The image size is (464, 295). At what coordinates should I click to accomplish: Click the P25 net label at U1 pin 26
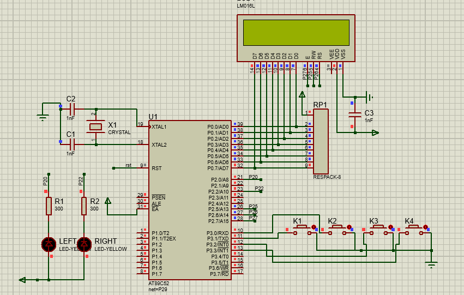pos(254,207)
